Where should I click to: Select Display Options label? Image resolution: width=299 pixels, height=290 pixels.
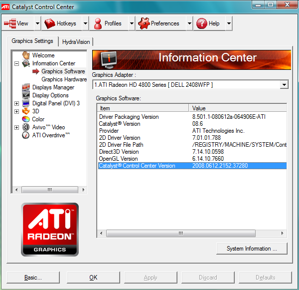[50, 95]
